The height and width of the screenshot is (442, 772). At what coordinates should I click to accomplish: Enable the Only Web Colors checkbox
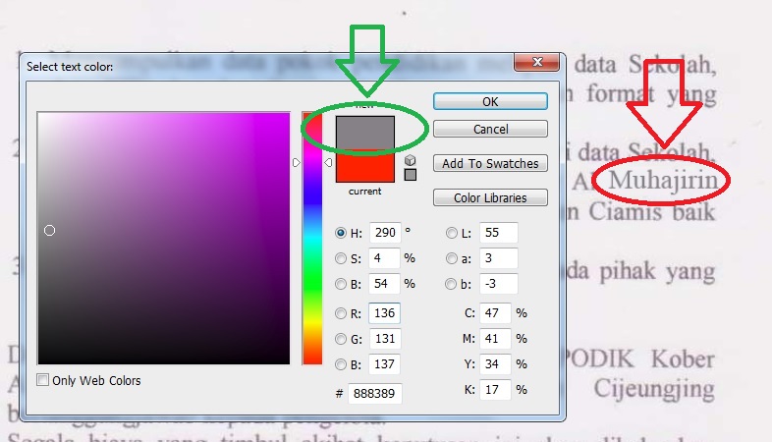click(x=43, y=380)
